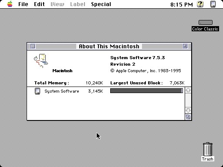Click the scroll up arrow
This screenshot has width=223, height=167.
(188, 90)
